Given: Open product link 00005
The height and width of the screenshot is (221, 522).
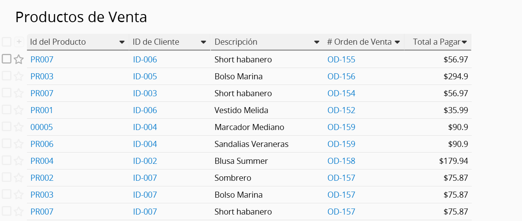Looking at the screenshot, I should tap(41, 127).
